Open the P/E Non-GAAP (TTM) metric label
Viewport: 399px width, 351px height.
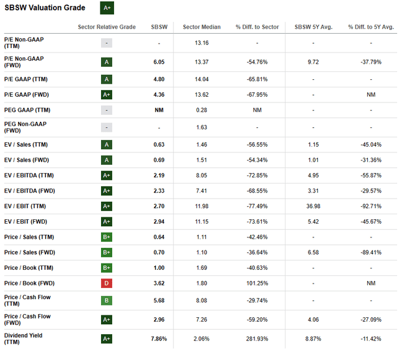tap(24, 43)
